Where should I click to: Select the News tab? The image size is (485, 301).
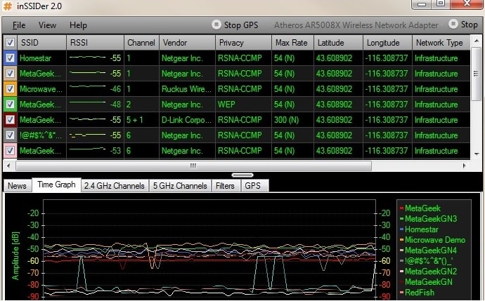click(18, 186)
